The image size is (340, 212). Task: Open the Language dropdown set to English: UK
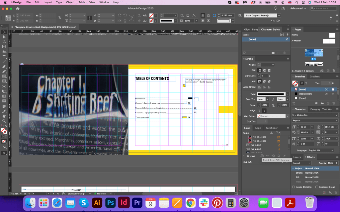pyautogui.click(x=321, y=150)
